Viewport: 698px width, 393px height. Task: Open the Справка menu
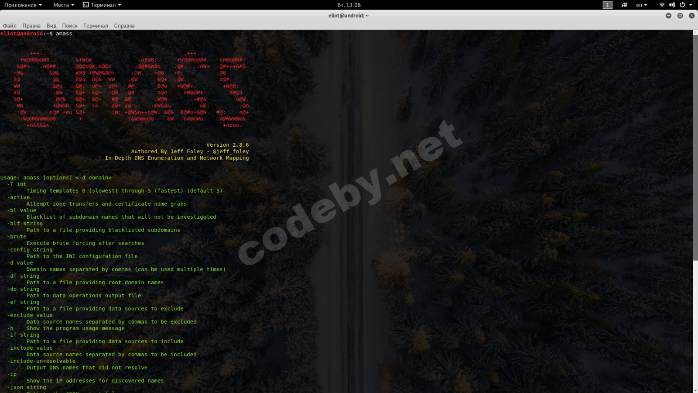124,26
